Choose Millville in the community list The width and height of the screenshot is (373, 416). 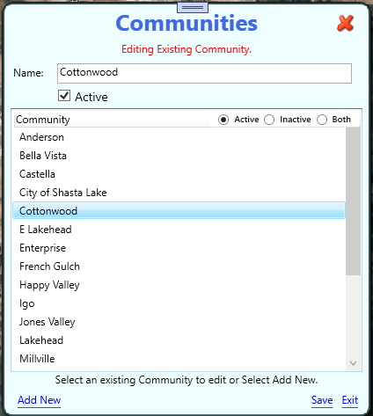click(179, 359)
